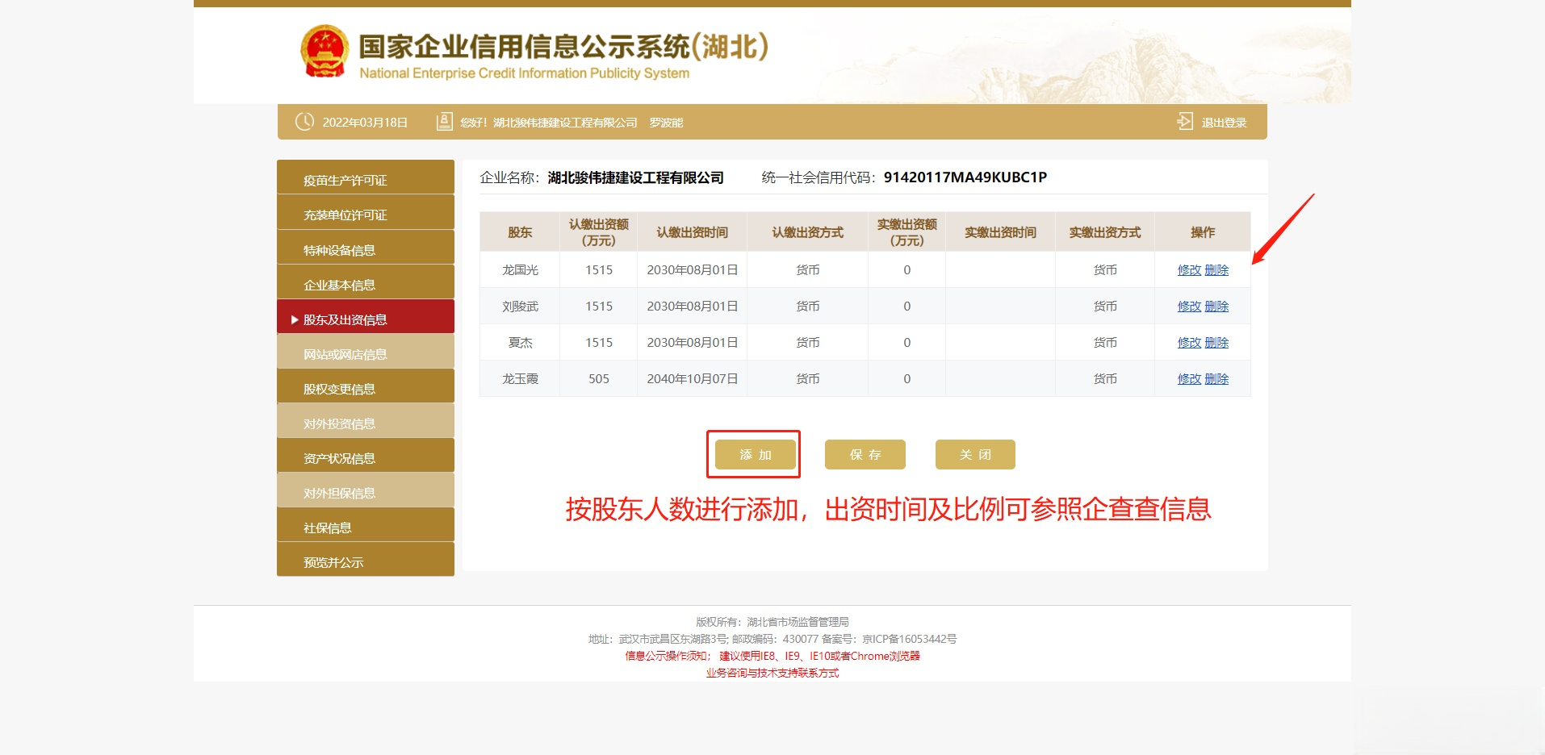The height and width of the screenshot is (755, 1545).
Task: Open the 企业基本信息 menu
Action: 366,282
